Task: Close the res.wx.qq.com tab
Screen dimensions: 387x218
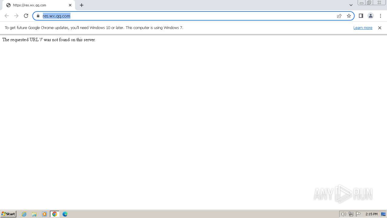Action: 70,5
